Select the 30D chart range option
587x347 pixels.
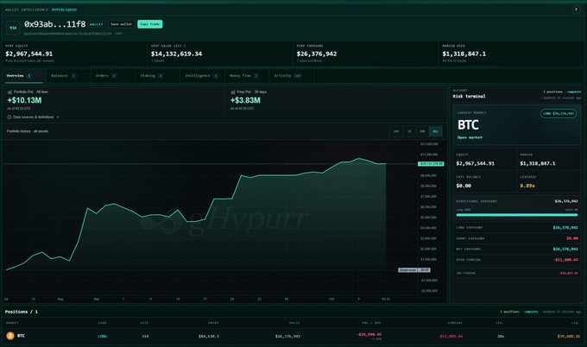click(x=422, y=131)
